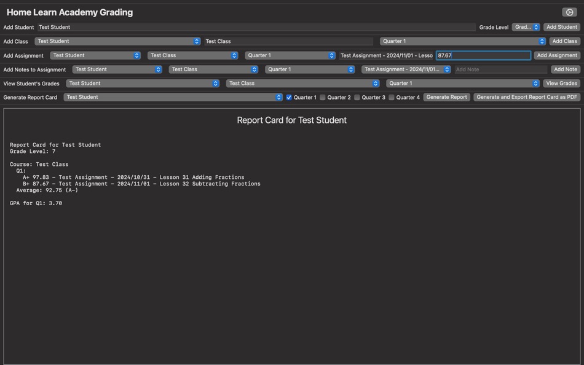Open the settings gear icon

570,10
